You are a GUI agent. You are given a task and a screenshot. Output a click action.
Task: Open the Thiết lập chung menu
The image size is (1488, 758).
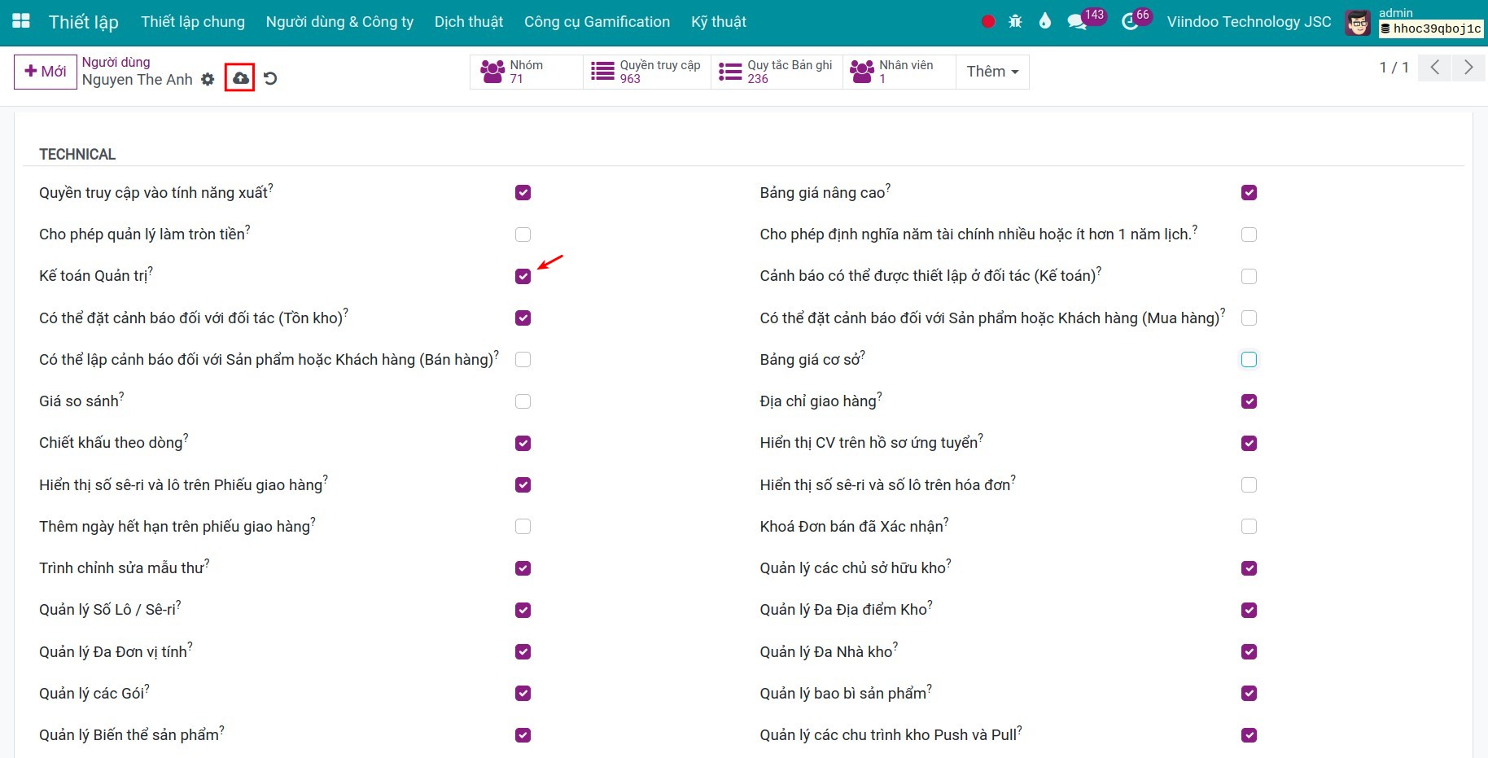pos(193,22)
